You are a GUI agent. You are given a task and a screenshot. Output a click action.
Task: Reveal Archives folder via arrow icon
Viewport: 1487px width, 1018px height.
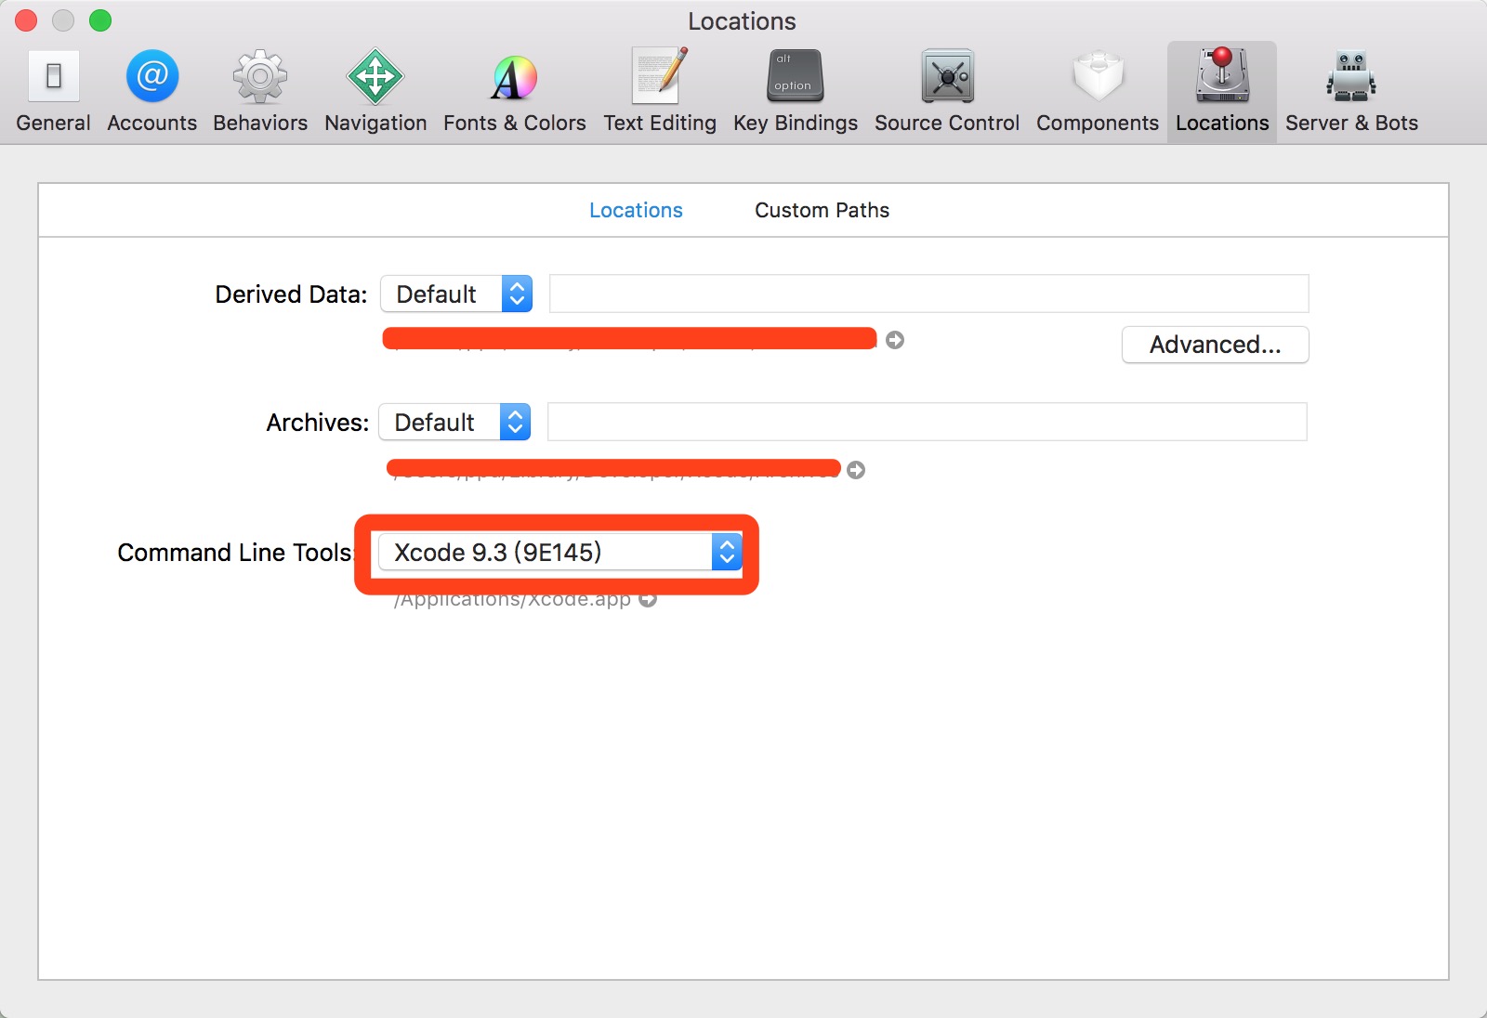[x=856, y=470]
